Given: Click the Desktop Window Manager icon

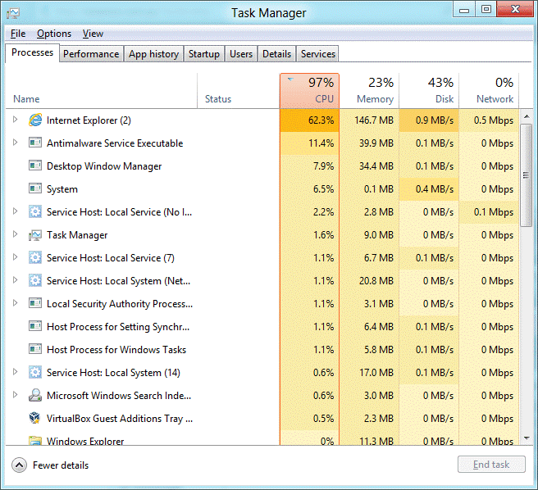Looking at the screenshot, I should (35, 166).
